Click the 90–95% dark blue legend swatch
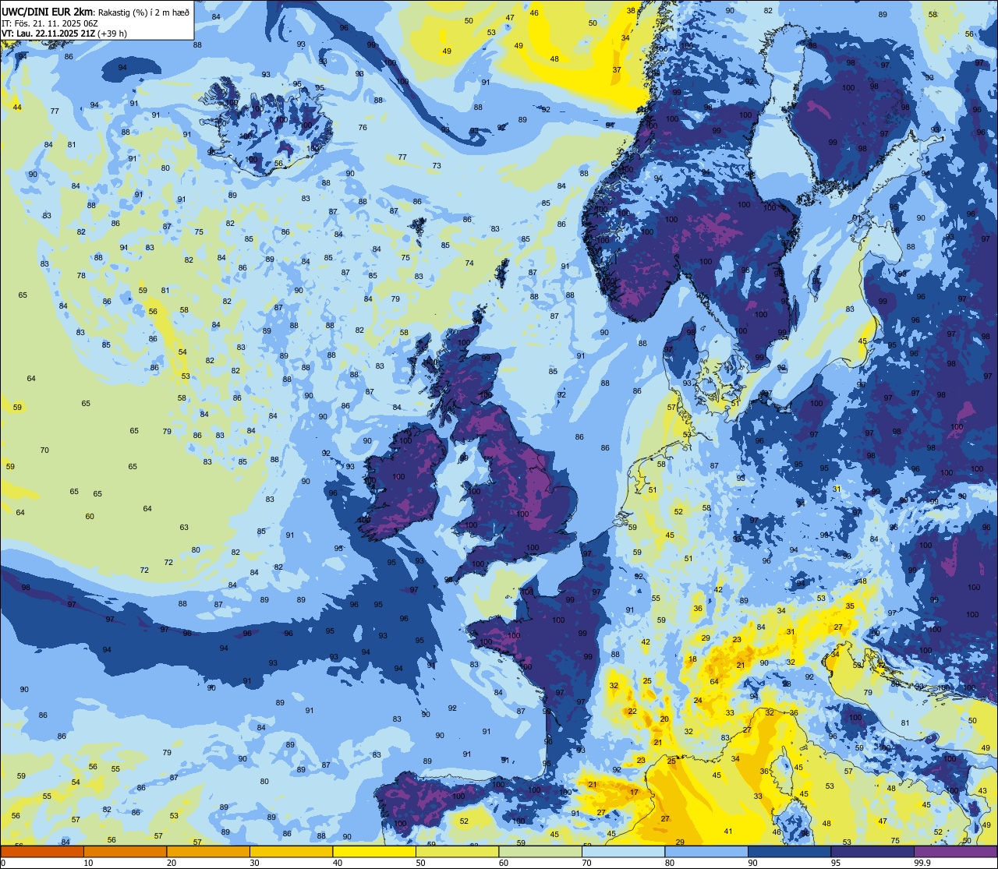The image size is (998, 869). tap(789, 851)
